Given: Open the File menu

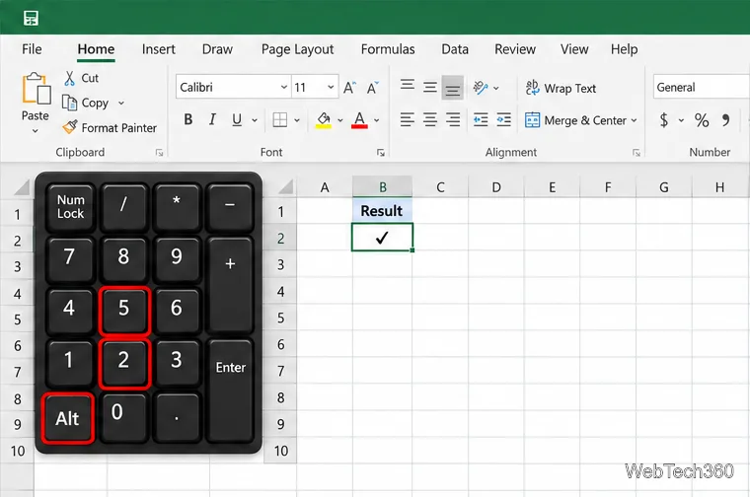Looking at the screenshot, I should click(32, 49).
